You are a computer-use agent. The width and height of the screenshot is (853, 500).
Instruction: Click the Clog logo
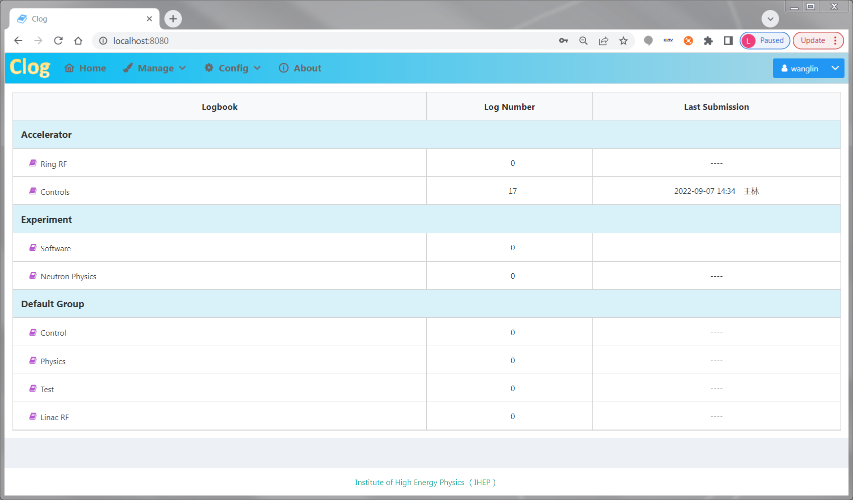(30, 67)
